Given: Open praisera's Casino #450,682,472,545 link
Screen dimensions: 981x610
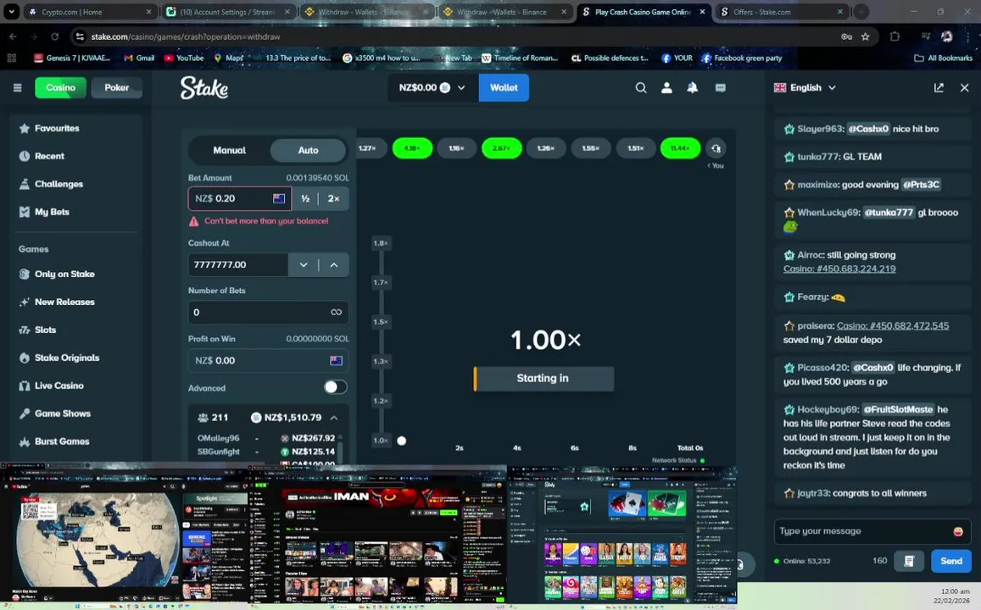Looking at the screenshot, I should pyautogui.click(x=893, y=325).
